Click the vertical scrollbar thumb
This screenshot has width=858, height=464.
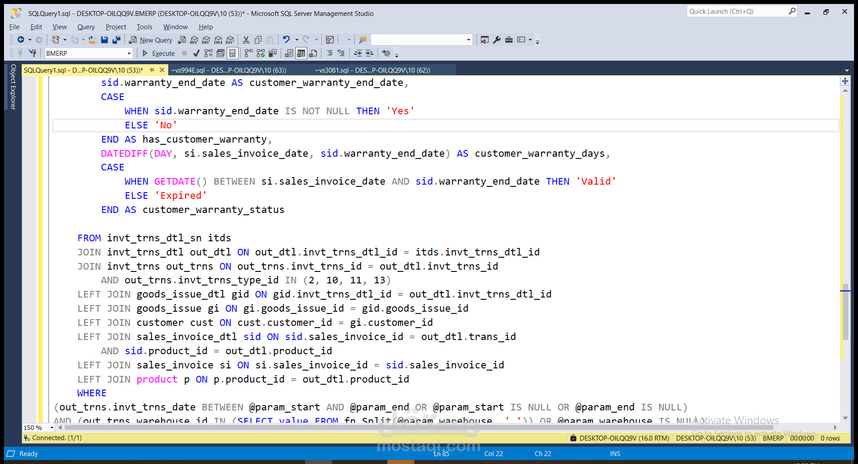[x=845, y=312]
